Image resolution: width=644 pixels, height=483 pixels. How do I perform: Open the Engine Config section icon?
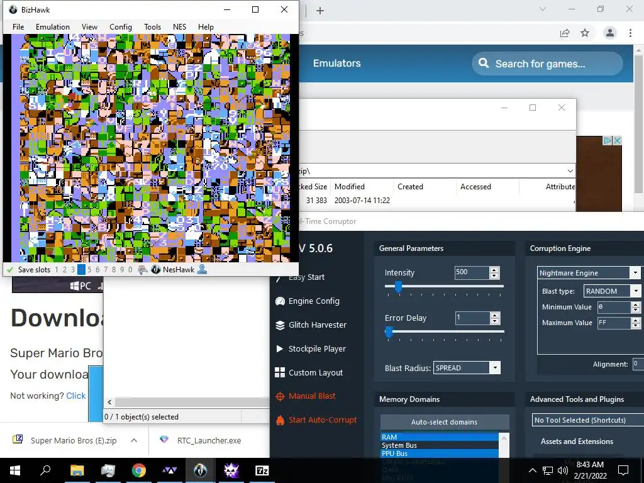(x=280, y=301)
